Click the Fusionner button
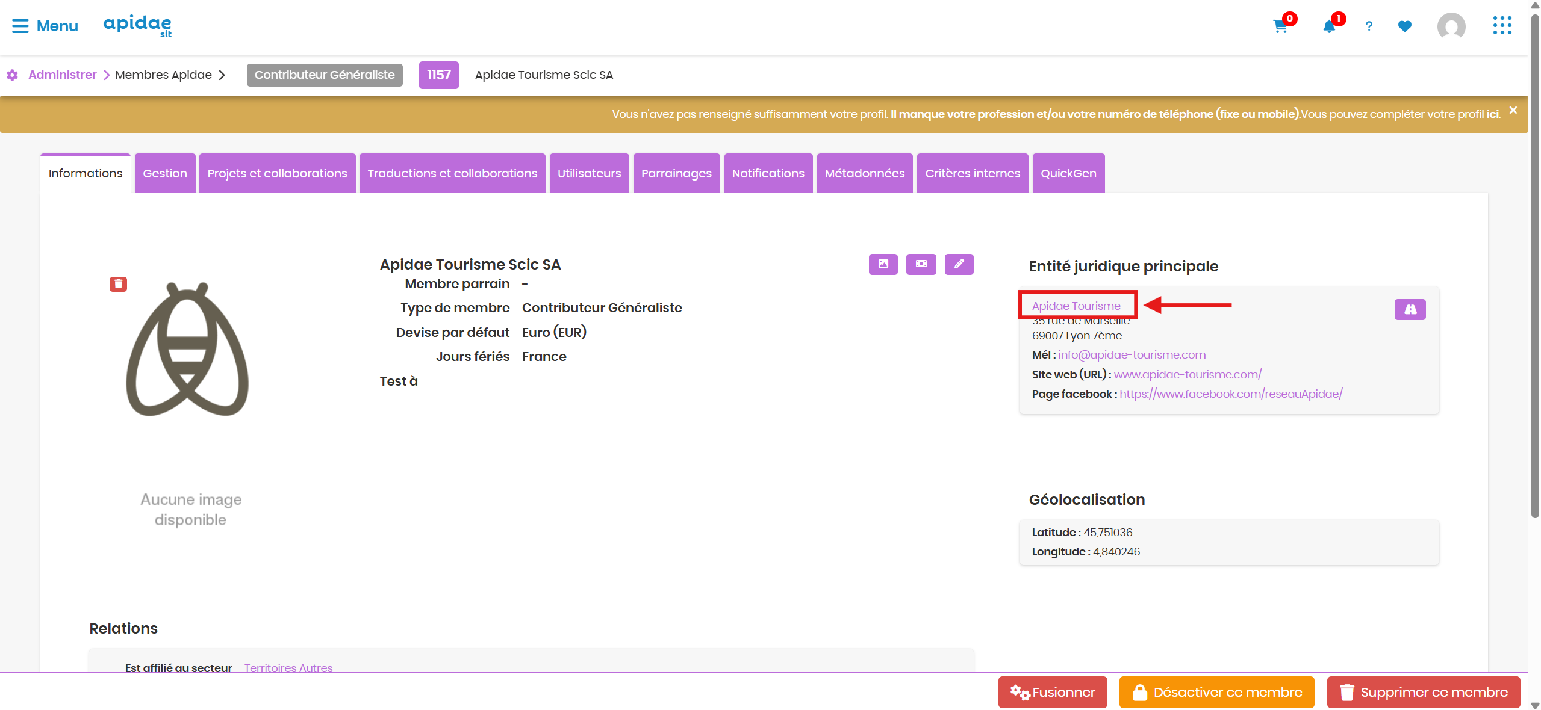Screen dimensions: 1541x710 [x=1052, y=692]
